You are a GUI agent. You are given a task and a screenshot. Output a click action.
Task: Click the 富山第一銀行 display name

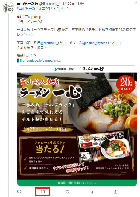(x=28, y=4)
